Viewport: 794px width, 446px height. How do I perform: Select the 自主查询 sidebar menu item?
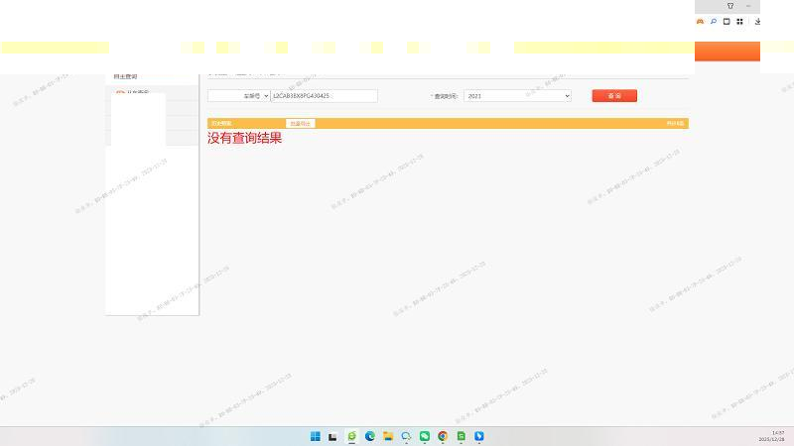tap(126, 76)
